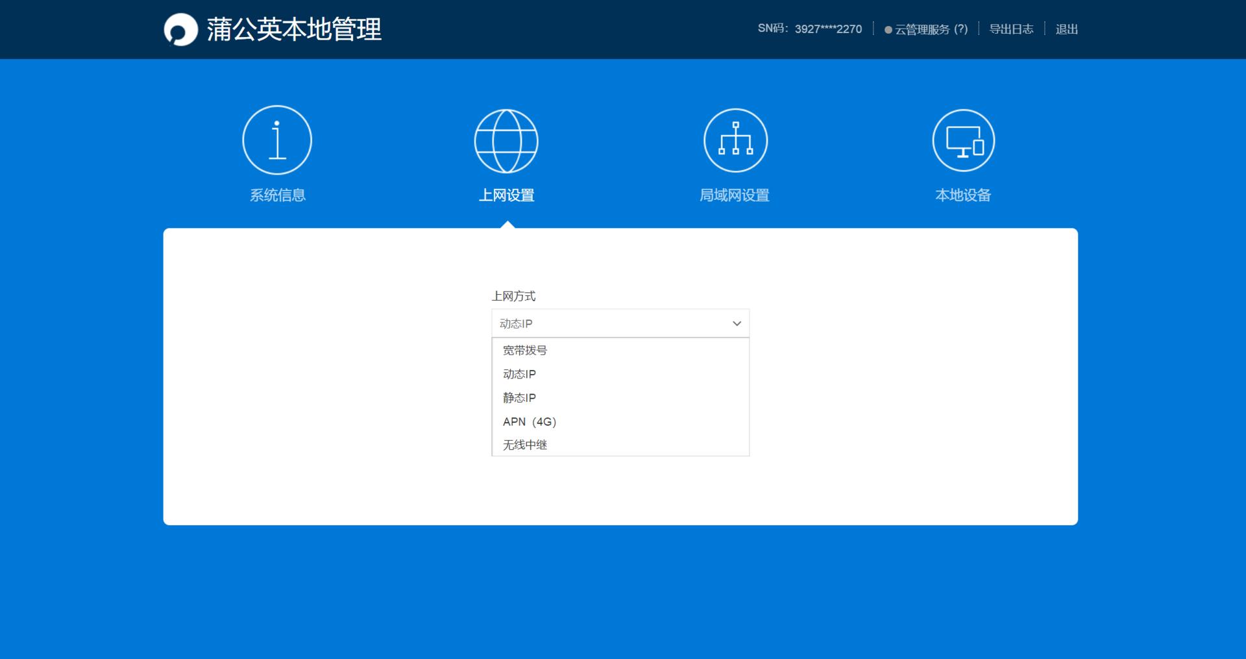Click the dropdown chevron on 上网方式 selector

(x=737, y=323)
